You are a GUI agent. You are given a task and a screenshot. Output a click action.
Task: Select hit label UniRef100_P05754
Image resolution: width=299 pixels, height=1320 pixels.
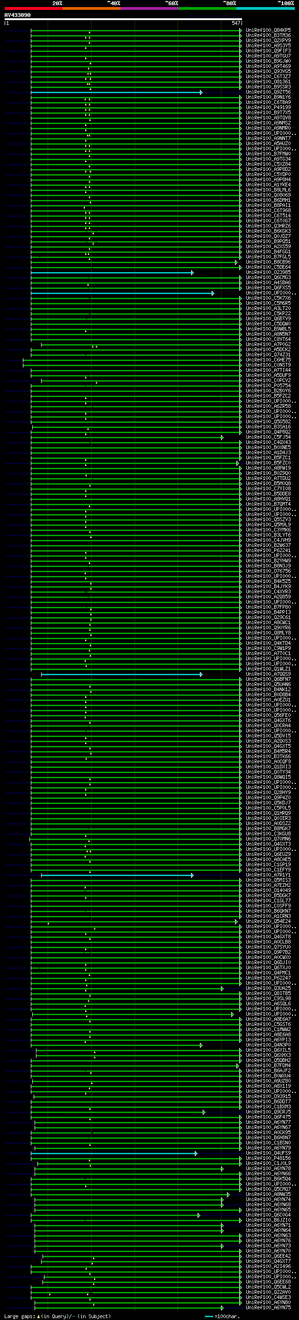pos(268,386)
